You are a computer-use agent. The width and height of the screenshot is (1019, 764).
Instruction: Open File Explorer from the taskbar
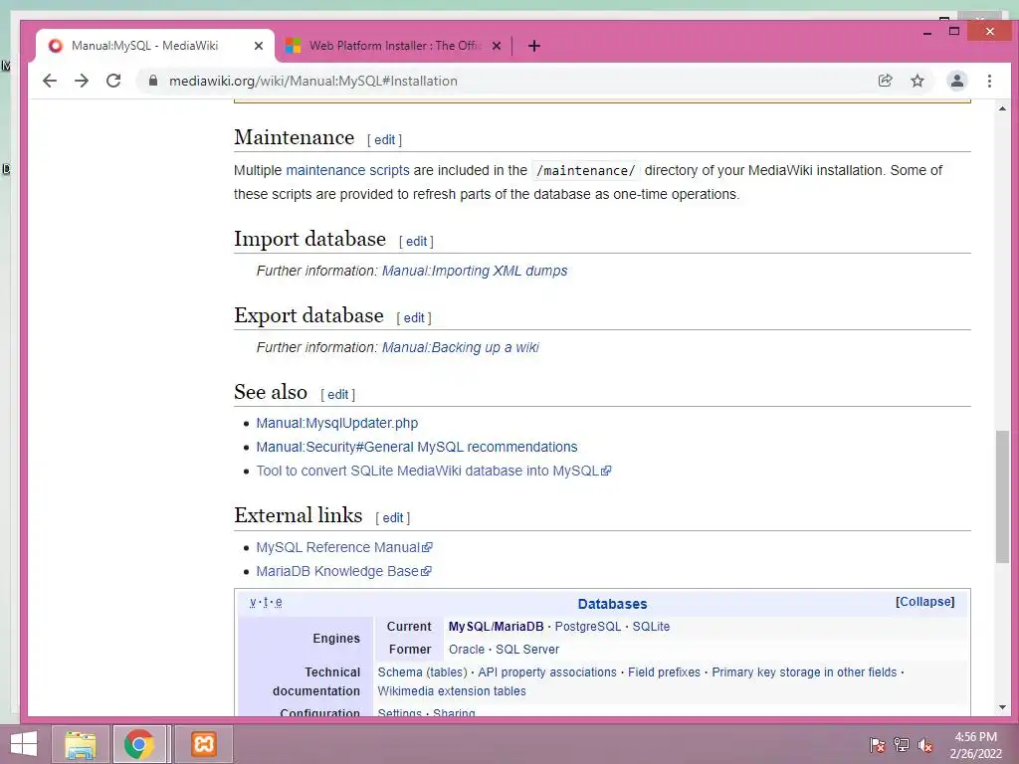[x=81, y=744]
